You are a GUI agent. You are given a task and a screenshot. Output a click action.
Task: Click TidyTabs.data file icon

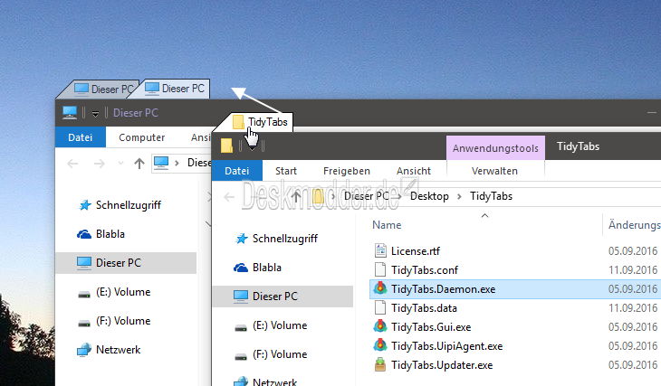[380, 307]
